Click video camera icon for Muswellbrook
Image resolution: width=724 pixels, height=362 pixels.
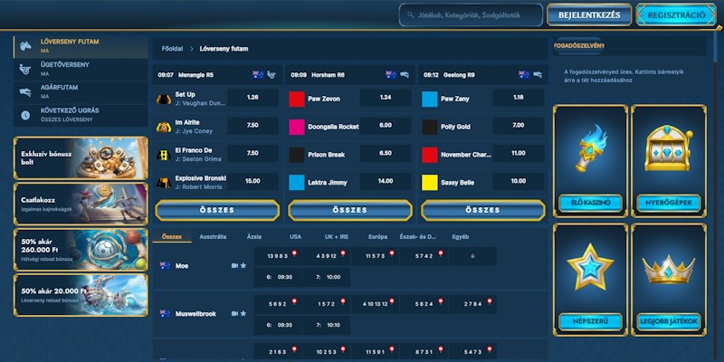coord(234,313)
